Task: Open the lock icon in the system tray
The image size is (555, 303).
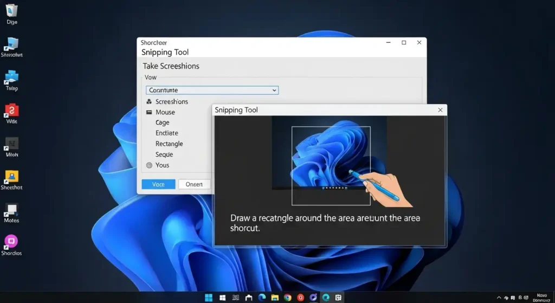Action: pos(520,298)
